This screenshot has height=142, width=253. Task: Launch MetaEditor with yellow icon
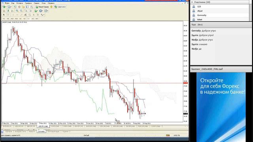tap(51, 7)
